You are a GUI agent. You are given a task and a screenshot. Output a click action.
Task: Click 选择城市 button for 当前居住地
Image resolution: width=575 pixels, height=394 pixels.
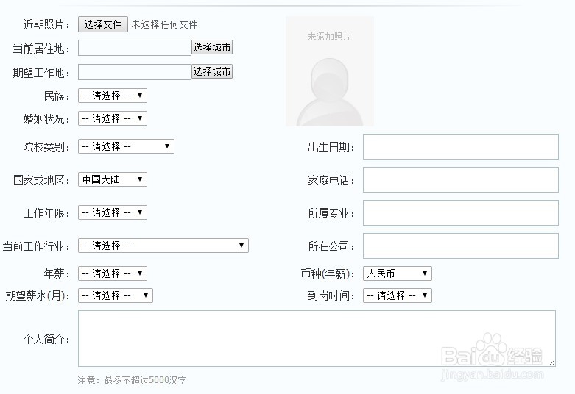point(212,48)
